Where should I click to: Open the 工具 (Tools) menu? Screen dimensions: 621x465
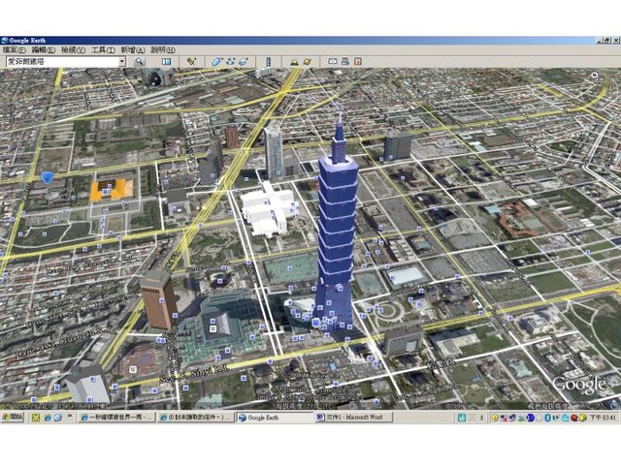point(103,50)
